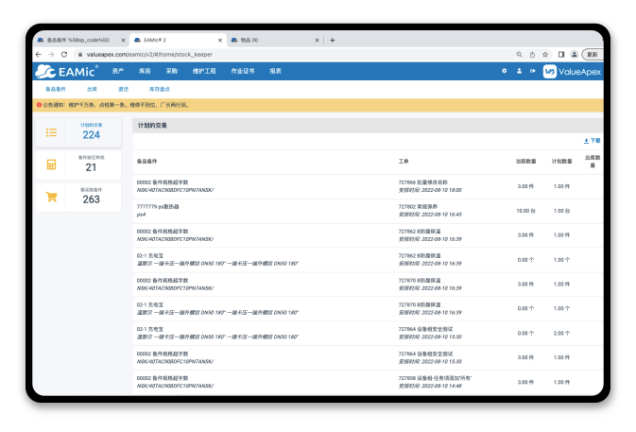Click the 当前数量 column header

pos(525,161)
